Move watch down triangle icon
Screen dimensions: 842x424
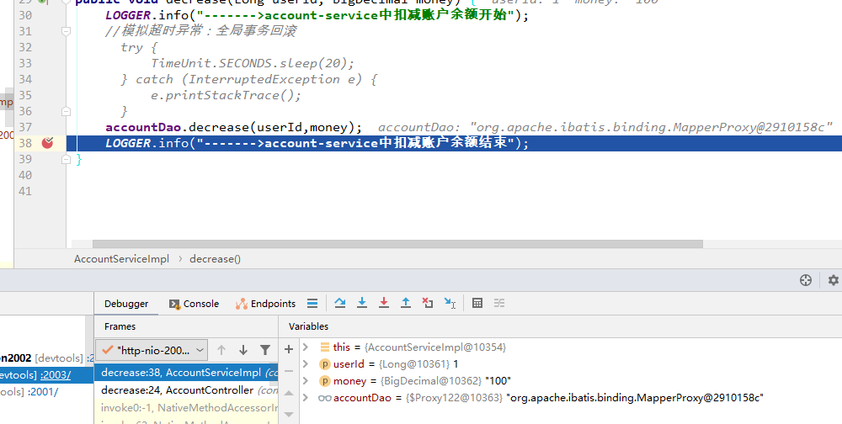click(289, 415)
